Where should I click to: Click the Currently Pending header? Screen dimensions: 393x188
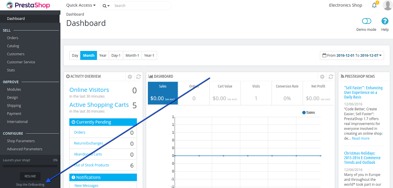pos(103,122)
